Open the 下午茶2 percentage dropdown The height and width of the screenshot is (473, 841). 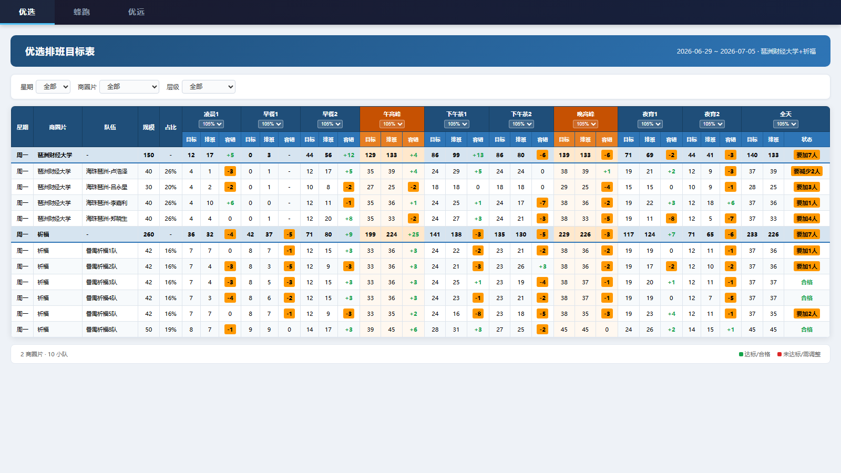521,124
